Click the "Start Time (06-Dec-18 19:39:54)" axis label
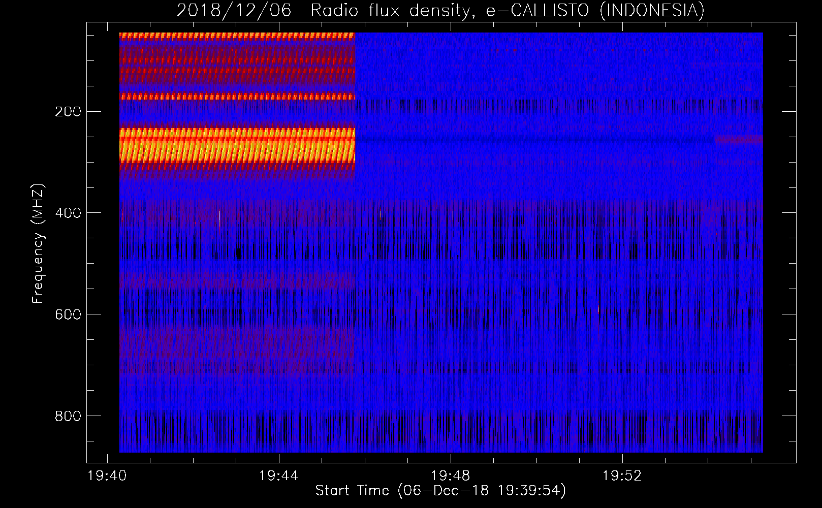This screenshot has width=822, height=508. click(x=440, y=491)
